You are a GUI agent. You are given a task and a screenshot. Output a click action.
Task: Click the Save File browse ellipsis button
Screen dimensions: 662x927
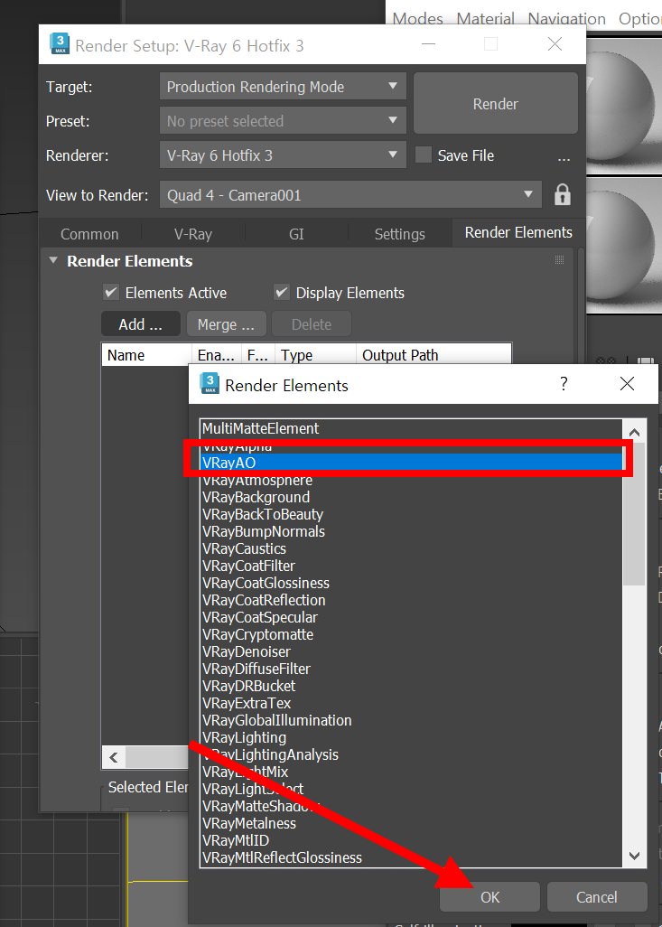point(564,157)
